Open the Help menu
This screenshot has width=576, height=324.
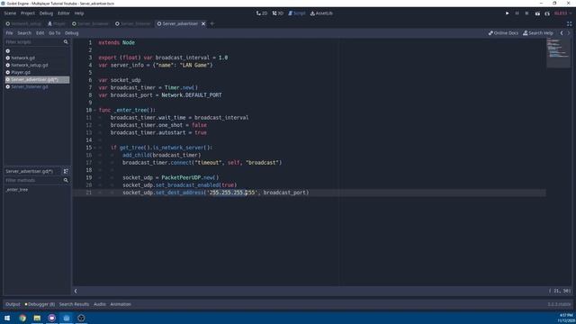coord(79,13)
